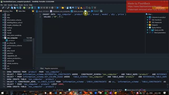Click the blue help question-mark icon

pos(39,8)
